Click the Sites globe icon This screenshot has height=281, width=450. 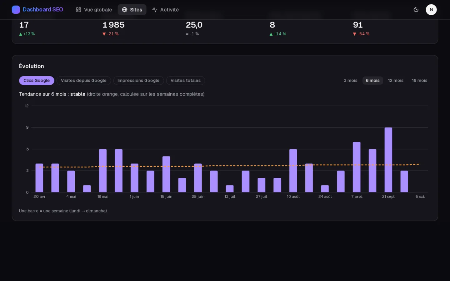tap(124, 10)
